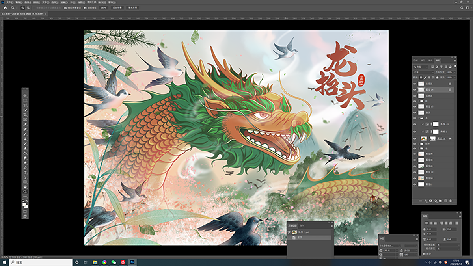
Task: Select the Eraser tool
Action: click(25, 148)
